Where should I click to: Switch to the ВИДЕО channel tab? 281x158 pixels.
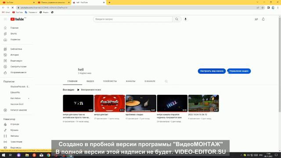click(90, 81)
